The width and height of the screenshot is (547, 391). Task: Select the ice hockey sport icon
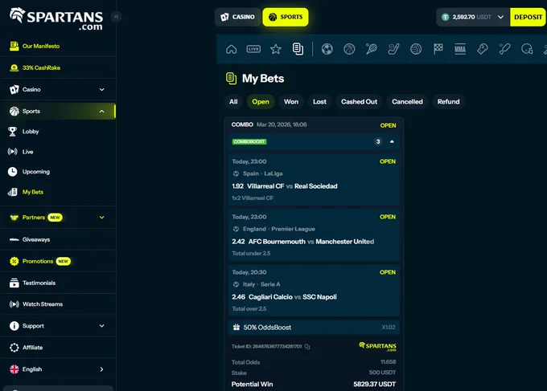393,49
